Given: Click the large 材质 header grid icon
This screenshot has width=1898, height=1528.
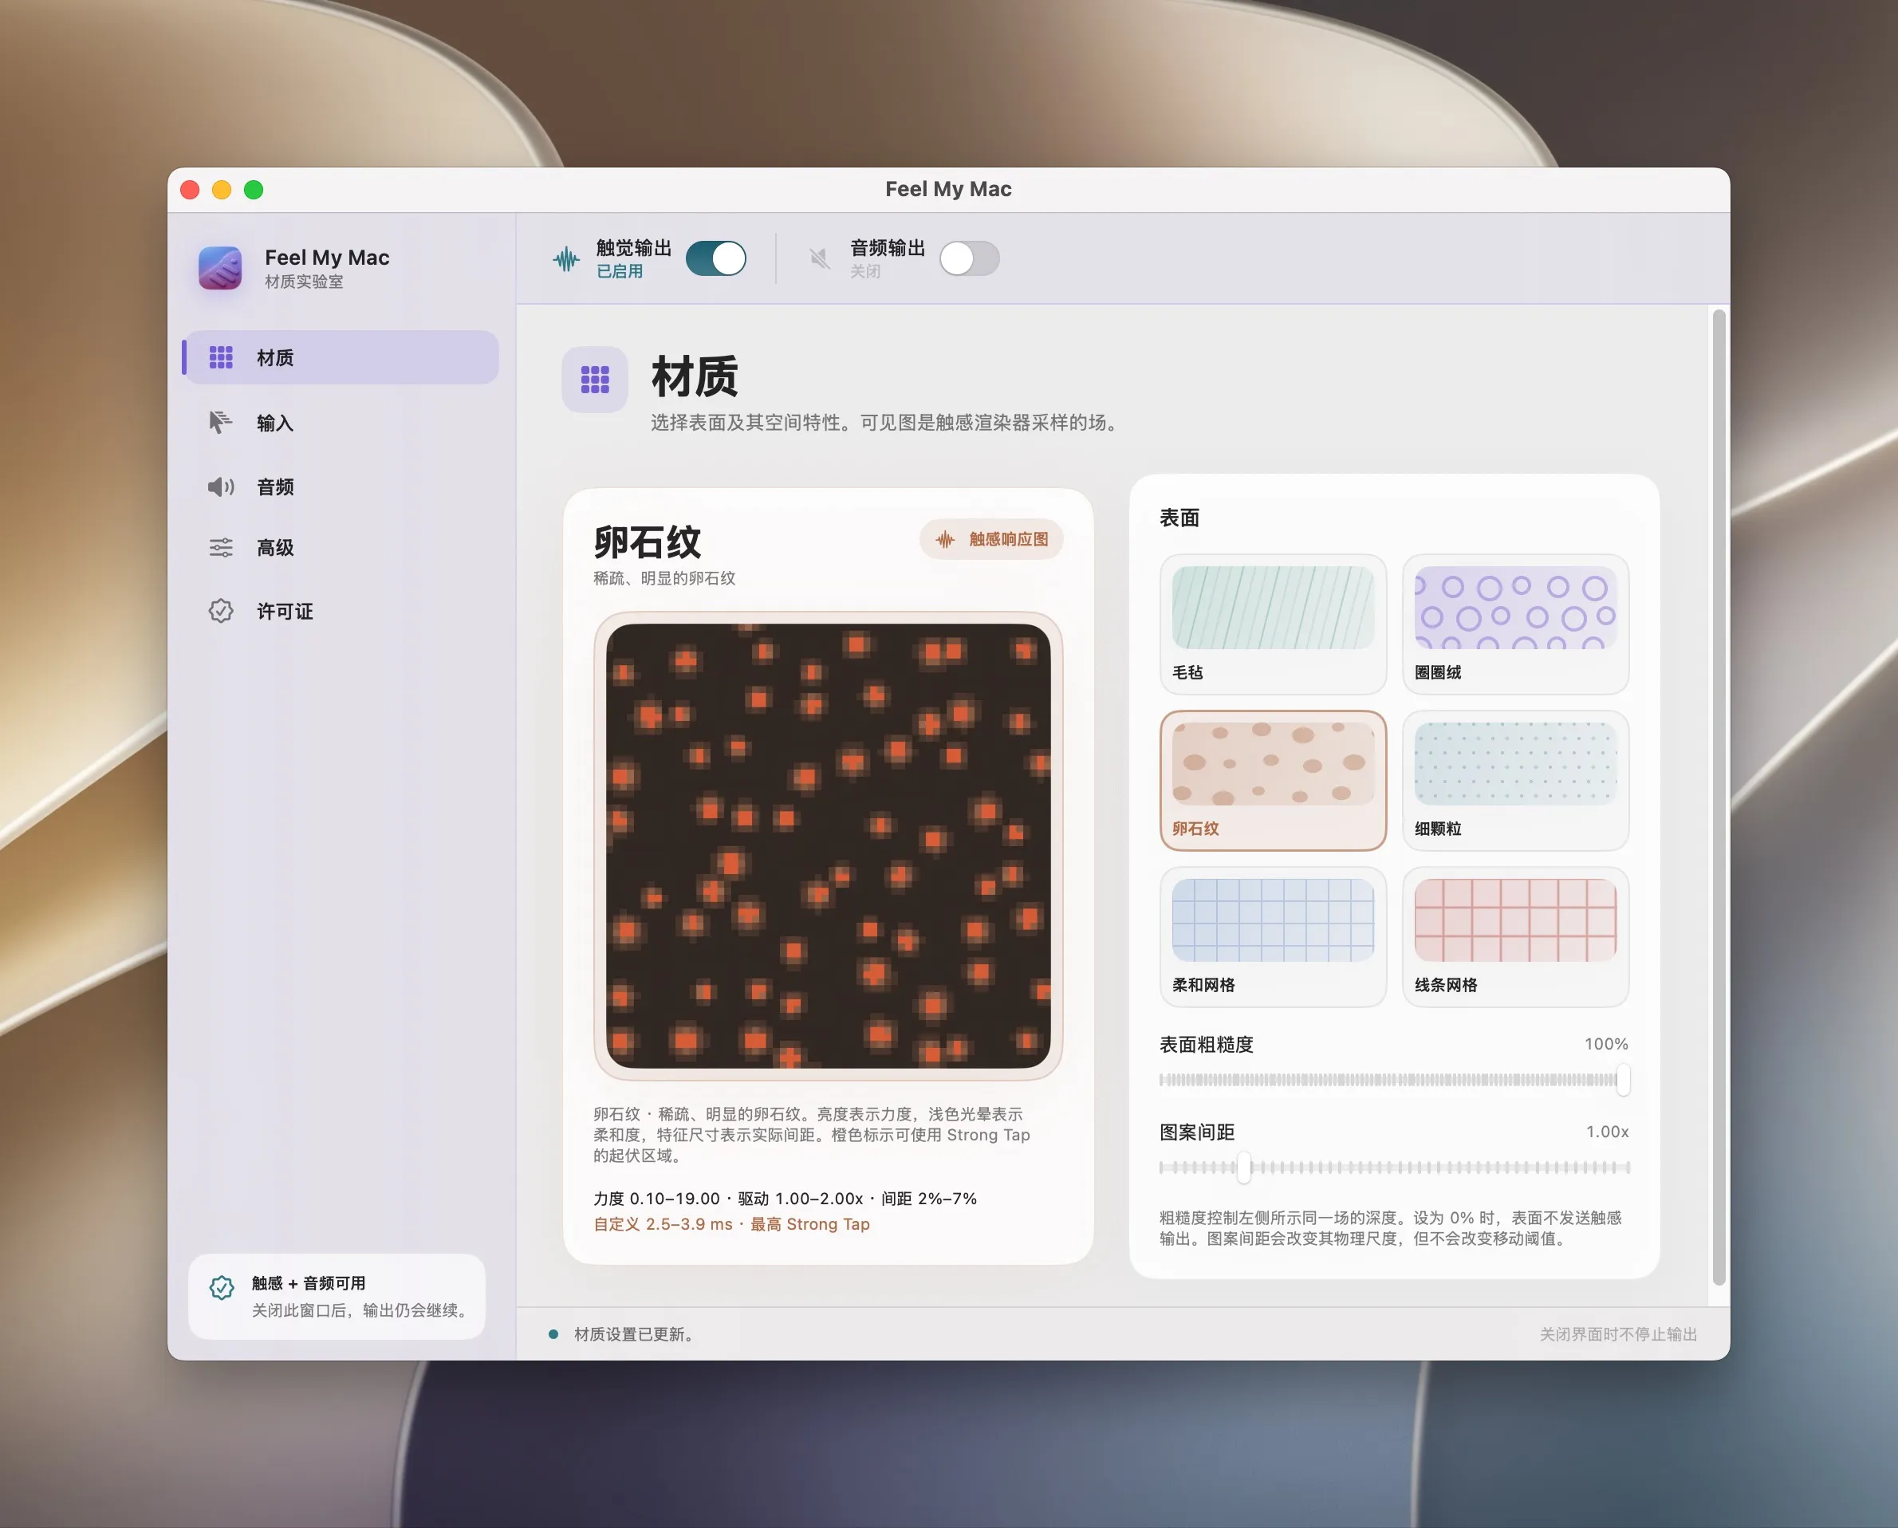Looking at the screenshot, I should point(595,380).
